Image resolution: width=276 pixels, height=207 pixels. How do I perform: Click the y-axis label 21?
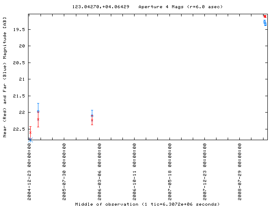pyautogui.click(x=22, y=79)
